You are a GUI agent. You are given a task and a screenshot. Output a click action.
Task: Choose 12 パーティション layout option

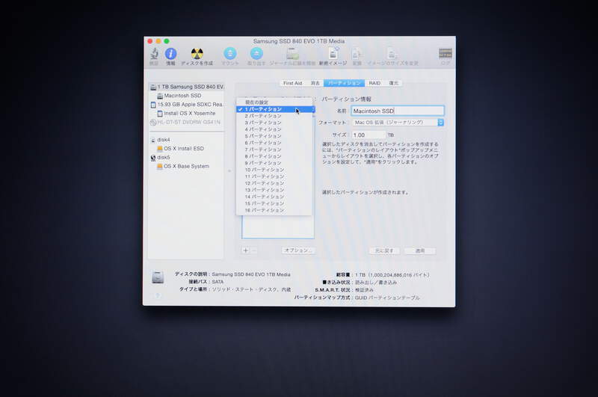click(274, 183)
